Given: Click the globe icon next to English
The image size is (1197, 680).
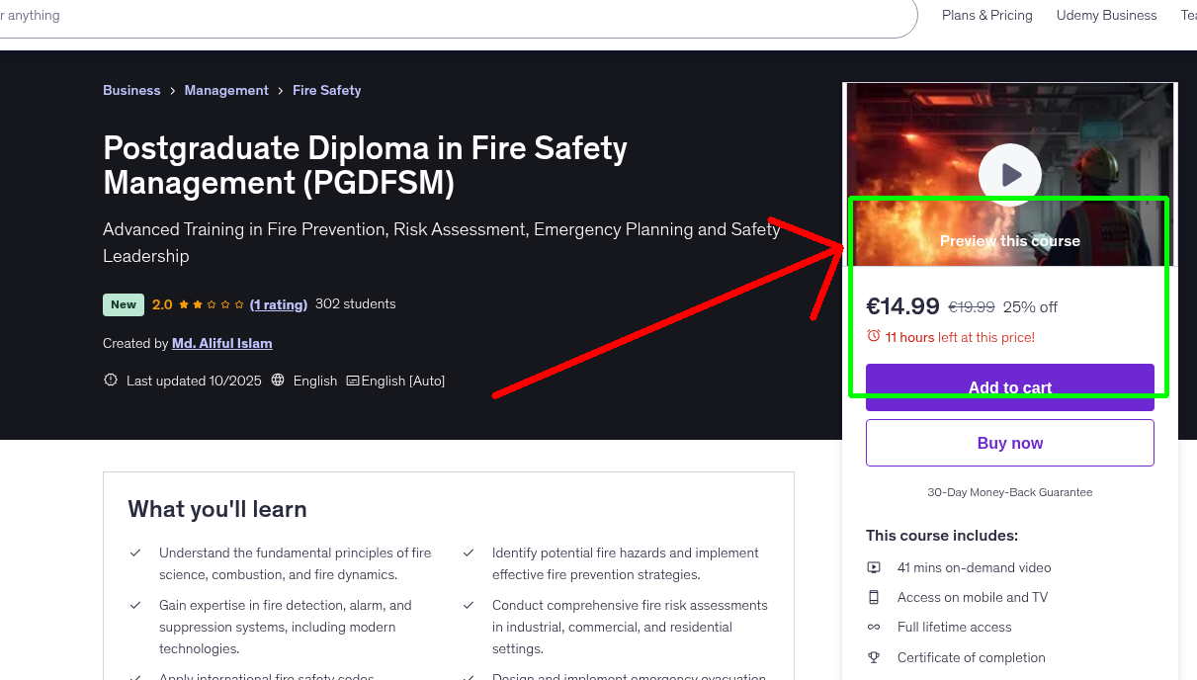Looking at the screenshot, I should (x=278, y=380).
